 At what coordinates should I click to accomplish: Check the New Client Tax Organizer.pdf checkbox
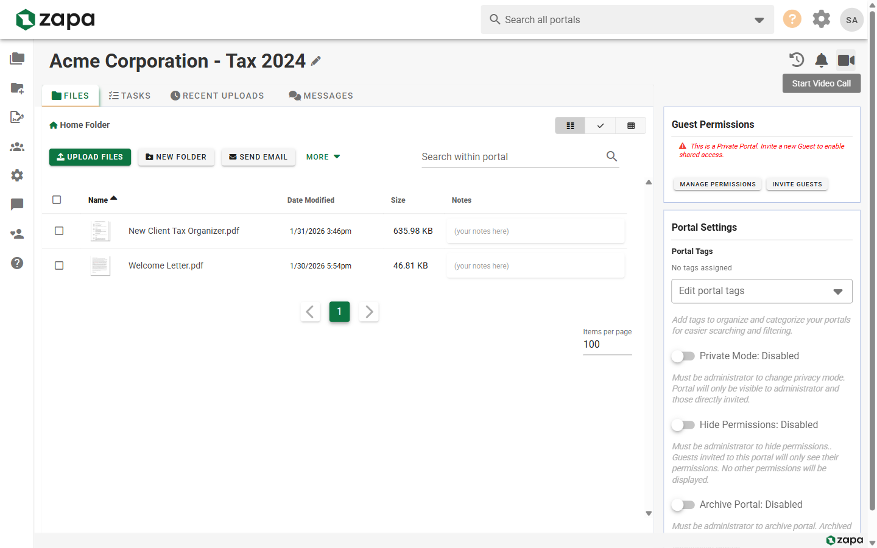pos(59,231)
